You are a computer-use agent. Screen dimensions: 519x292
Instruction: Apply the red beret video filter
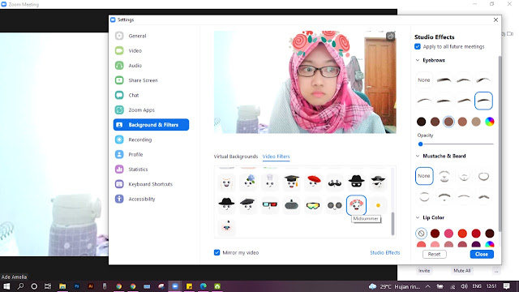click(313, 182)
